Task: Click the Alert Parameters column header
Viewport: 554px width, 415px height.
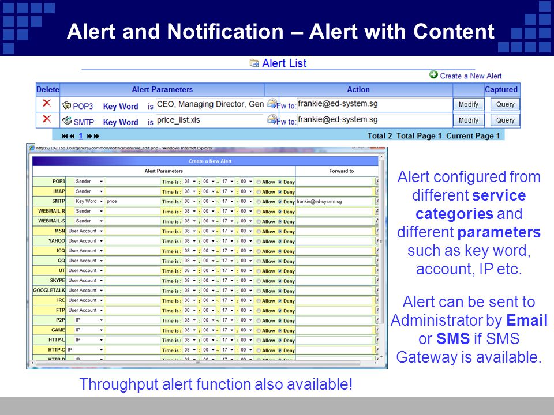Action: (162, 90)
